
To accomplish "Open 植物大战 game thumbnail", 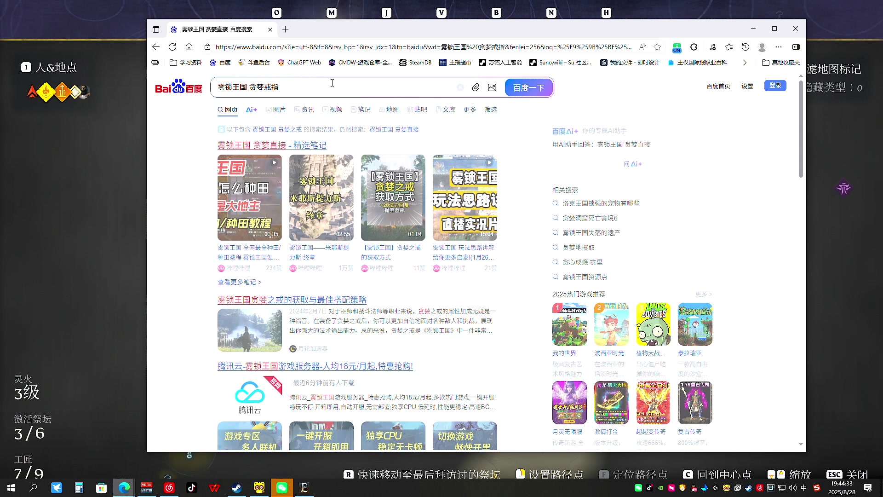I will point(653,324).
